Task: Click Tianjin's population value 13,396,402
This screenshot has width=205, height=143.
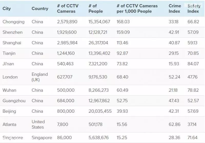Action: coord(99,53)
